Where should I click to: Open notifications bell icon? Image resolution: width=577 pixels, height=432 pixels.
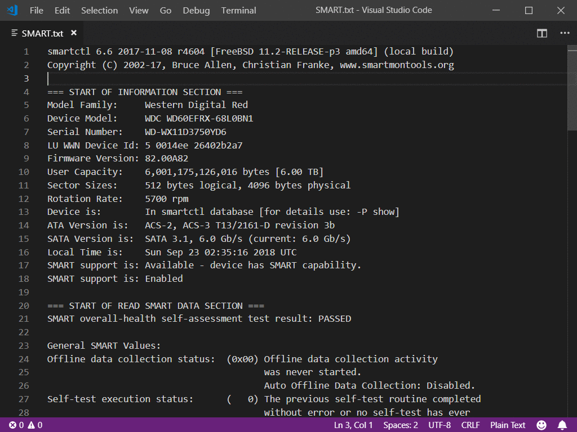[562, 425]
